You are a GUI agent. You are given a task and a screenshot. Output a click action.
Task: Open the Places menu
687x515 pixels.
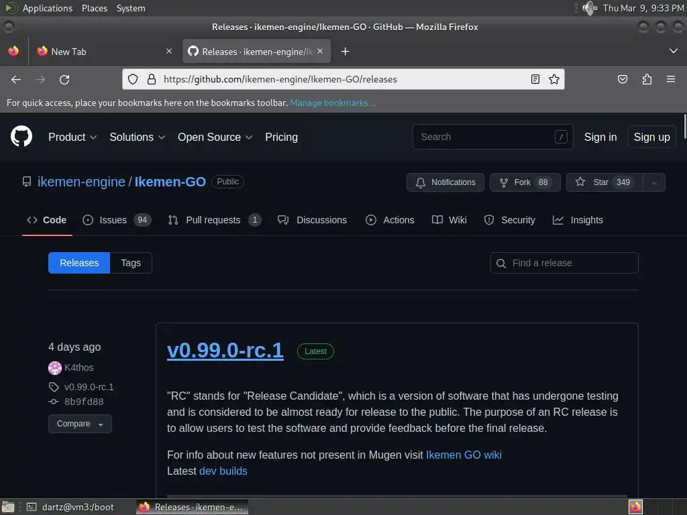point(94,8)
